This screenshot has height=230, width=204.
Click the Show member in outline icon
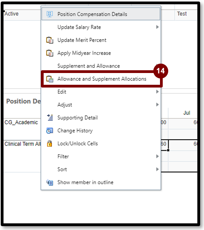point(50,183)
